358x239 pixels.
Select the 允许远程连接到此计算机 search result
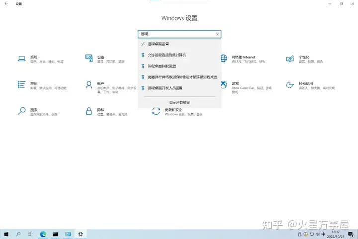179,55
